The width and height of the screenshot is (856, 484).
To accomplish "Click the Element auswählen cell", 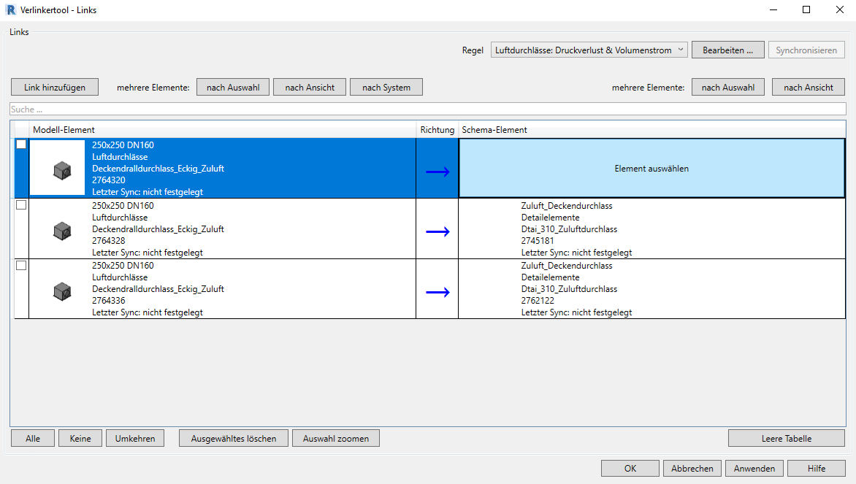I will click(x=651, y=169).
